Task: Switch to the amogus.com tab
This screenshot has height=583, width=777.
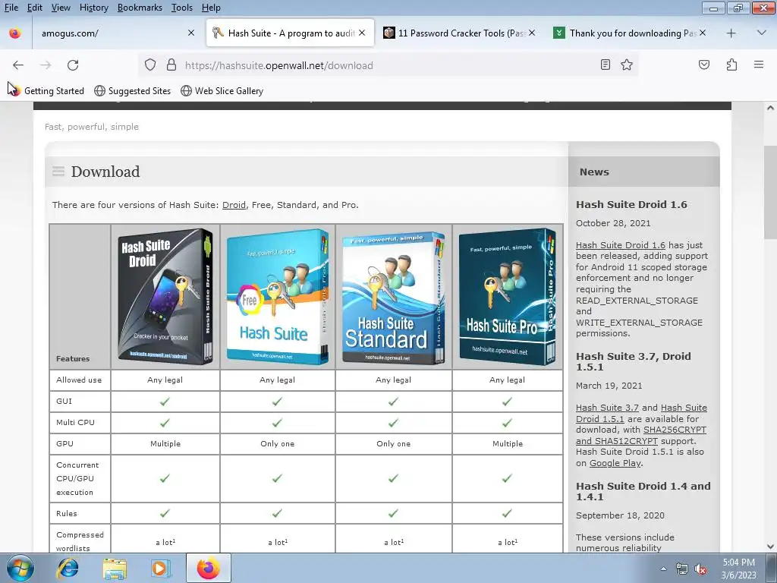Action: [109, 33]
